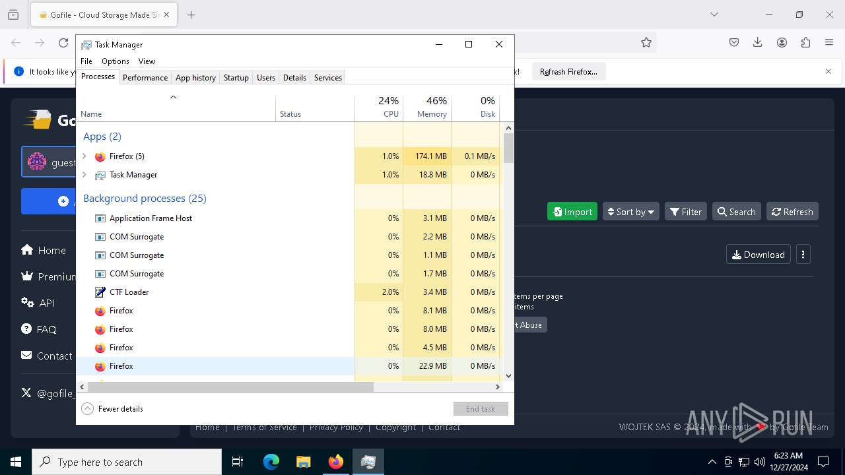Viewport: 845px width, 475px height.
Task: Open the Save to Pocket icon in Firefox
Action: tap(734, 42)
